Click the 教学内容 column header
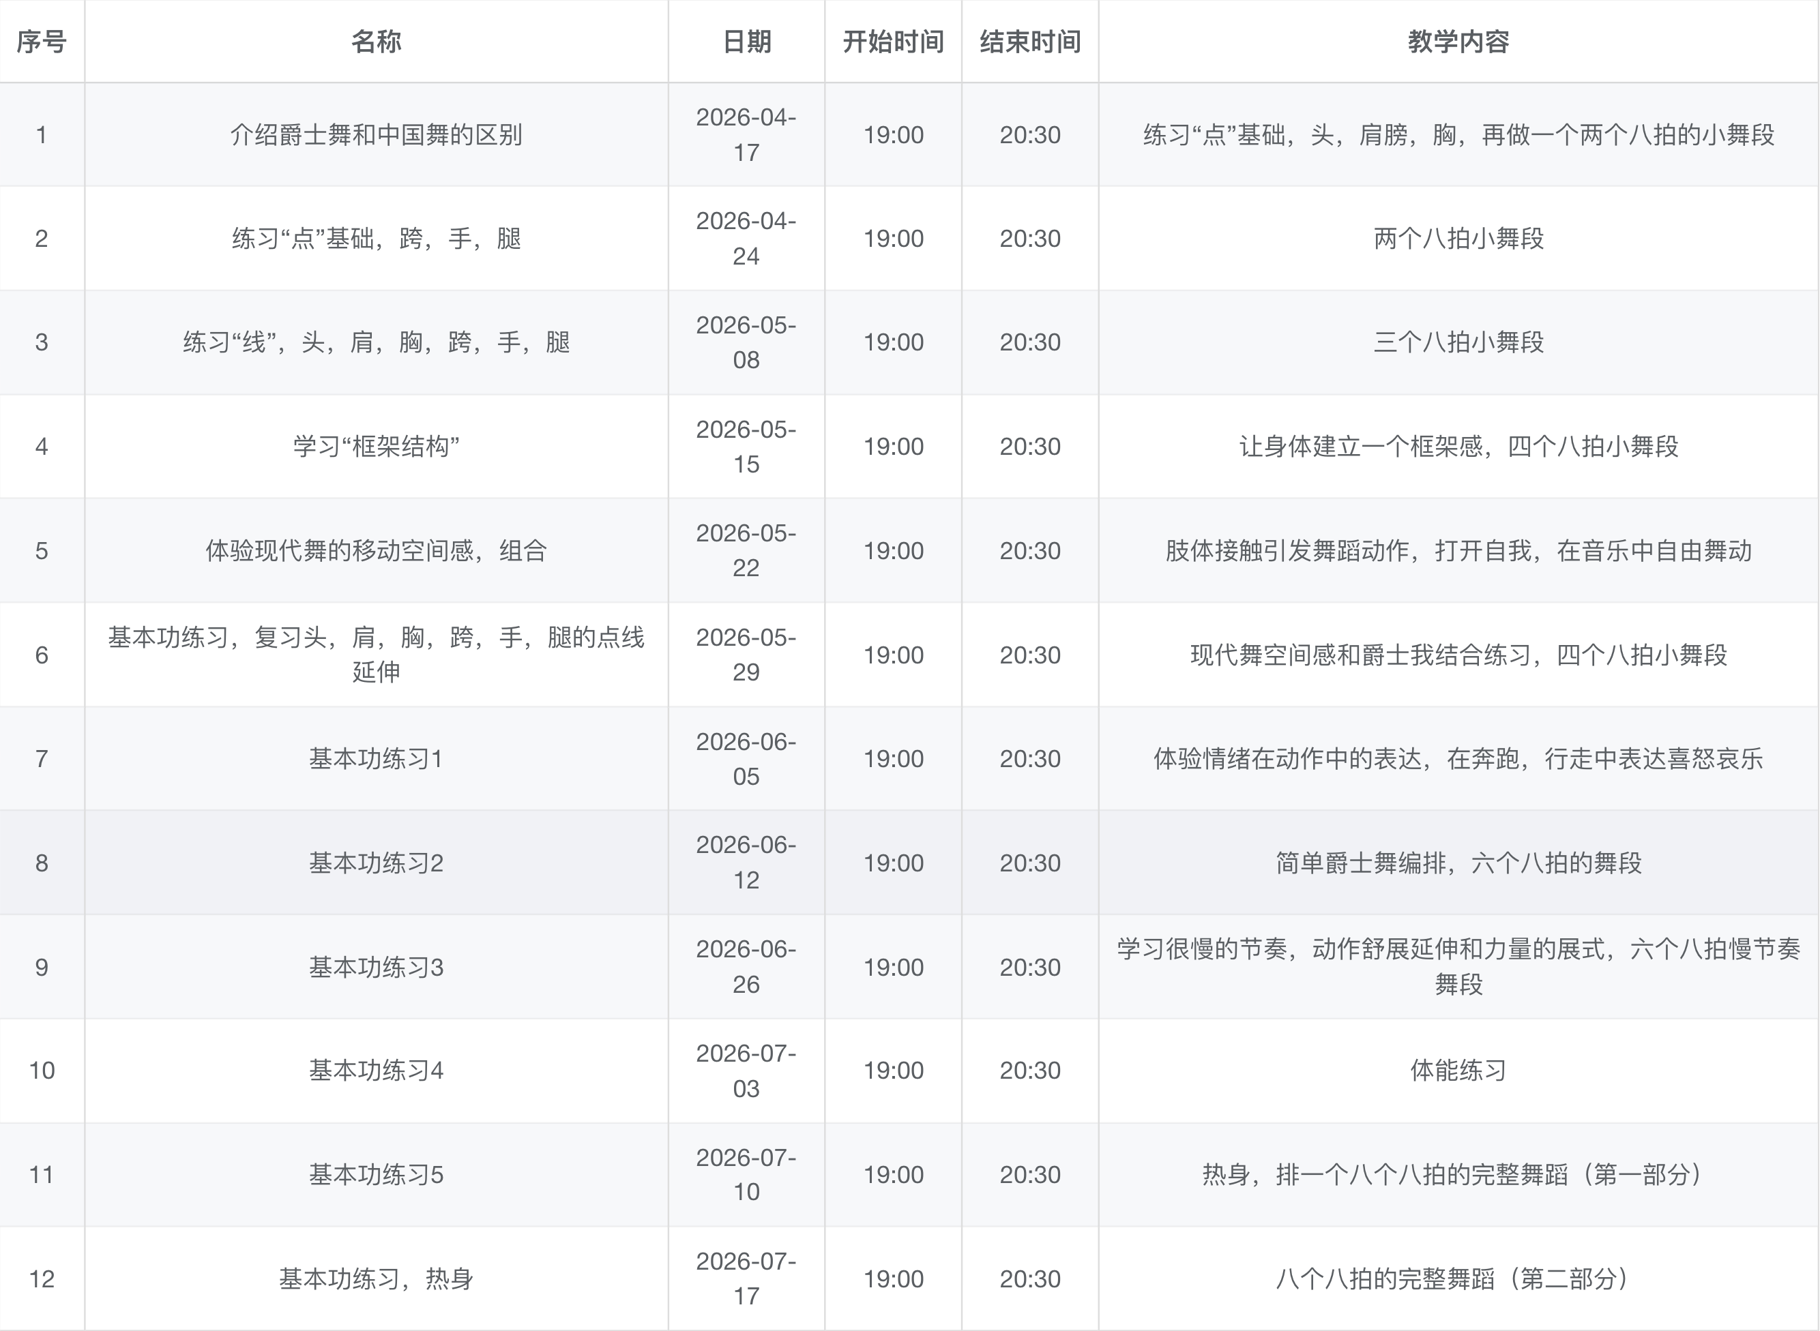 click(1457, 41)
